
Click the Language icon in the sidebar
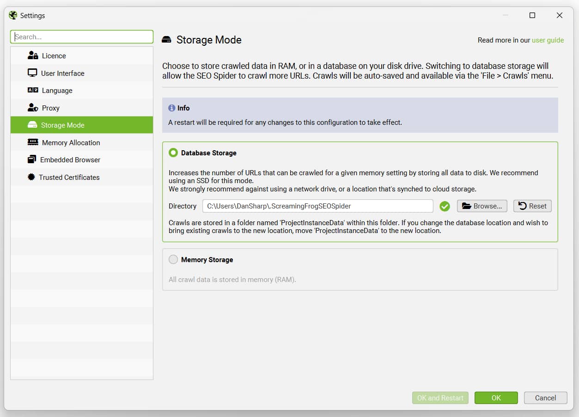pos(33,91)
